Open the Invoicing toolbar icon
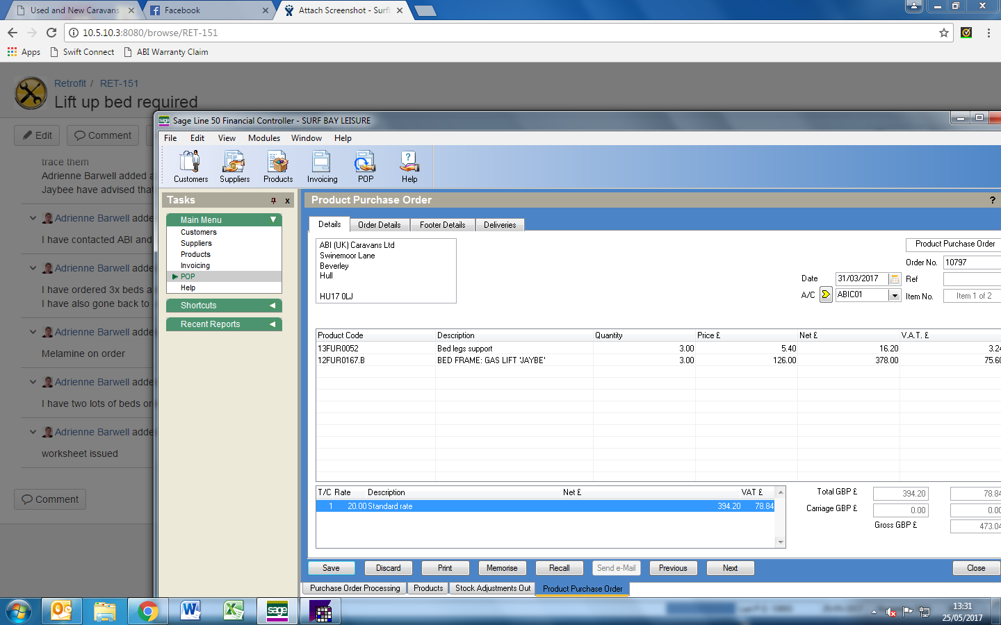Viewport: 1001px width, 625px height. 322,167
